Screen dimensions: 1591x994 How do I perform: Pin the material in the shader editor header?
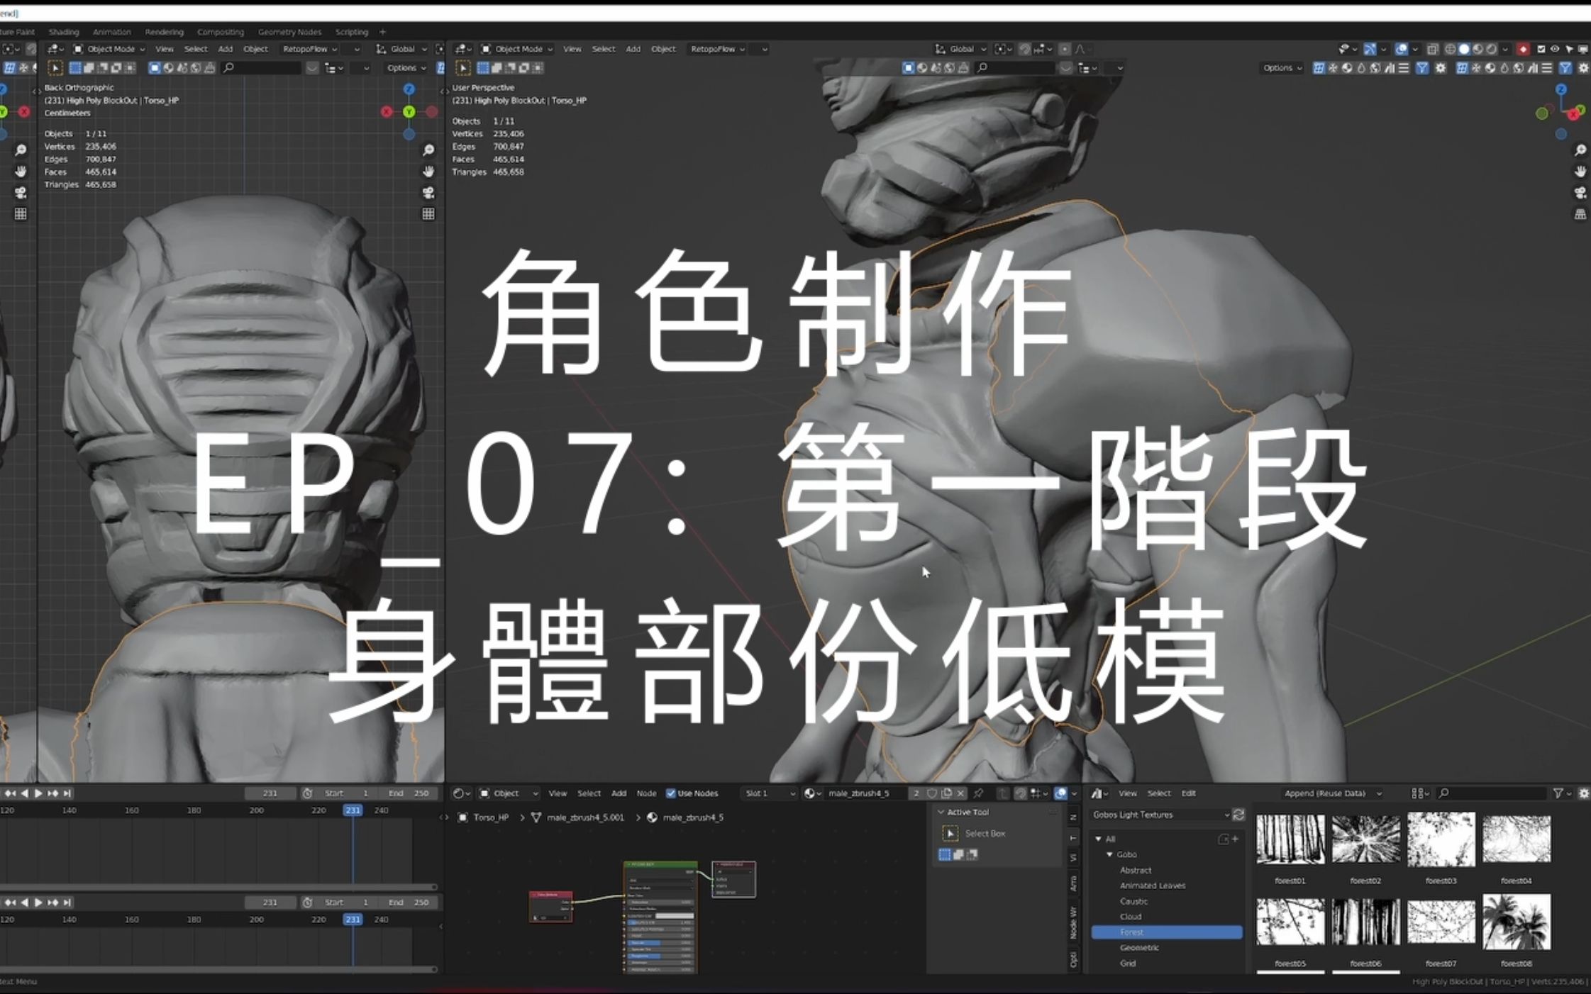(x=980, y=793)
